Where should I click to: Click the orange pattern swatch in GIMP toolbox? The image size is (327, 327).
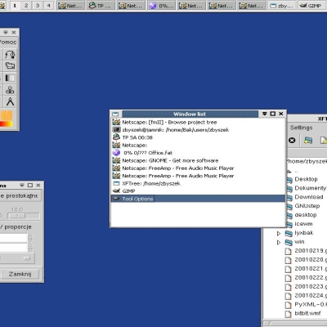coord(6,115)
